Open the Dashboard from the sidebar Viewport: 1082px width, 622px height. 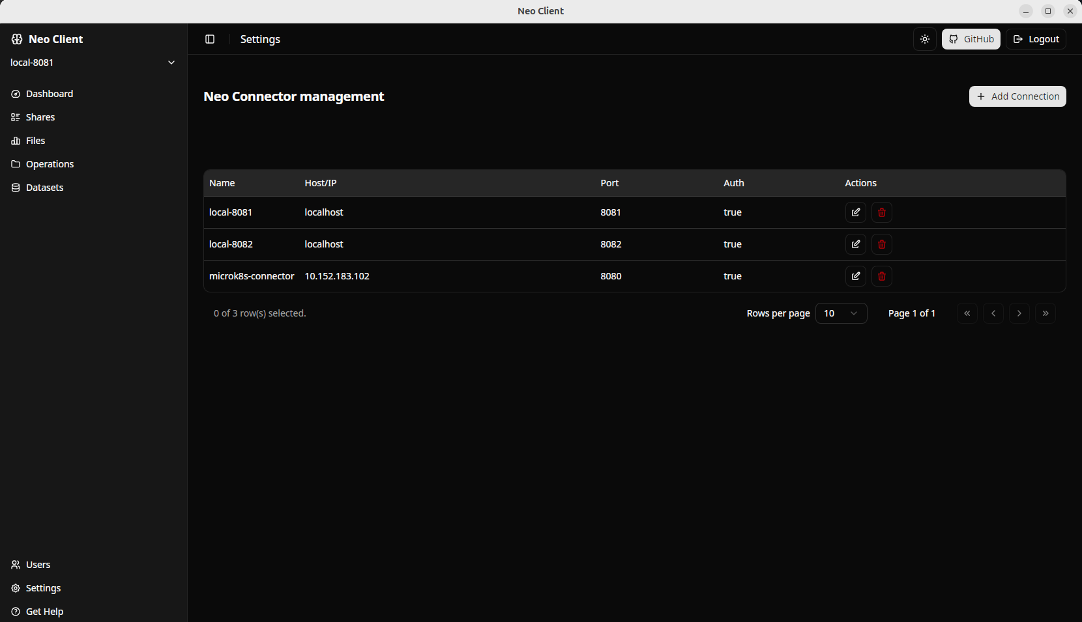pos(49,93)
